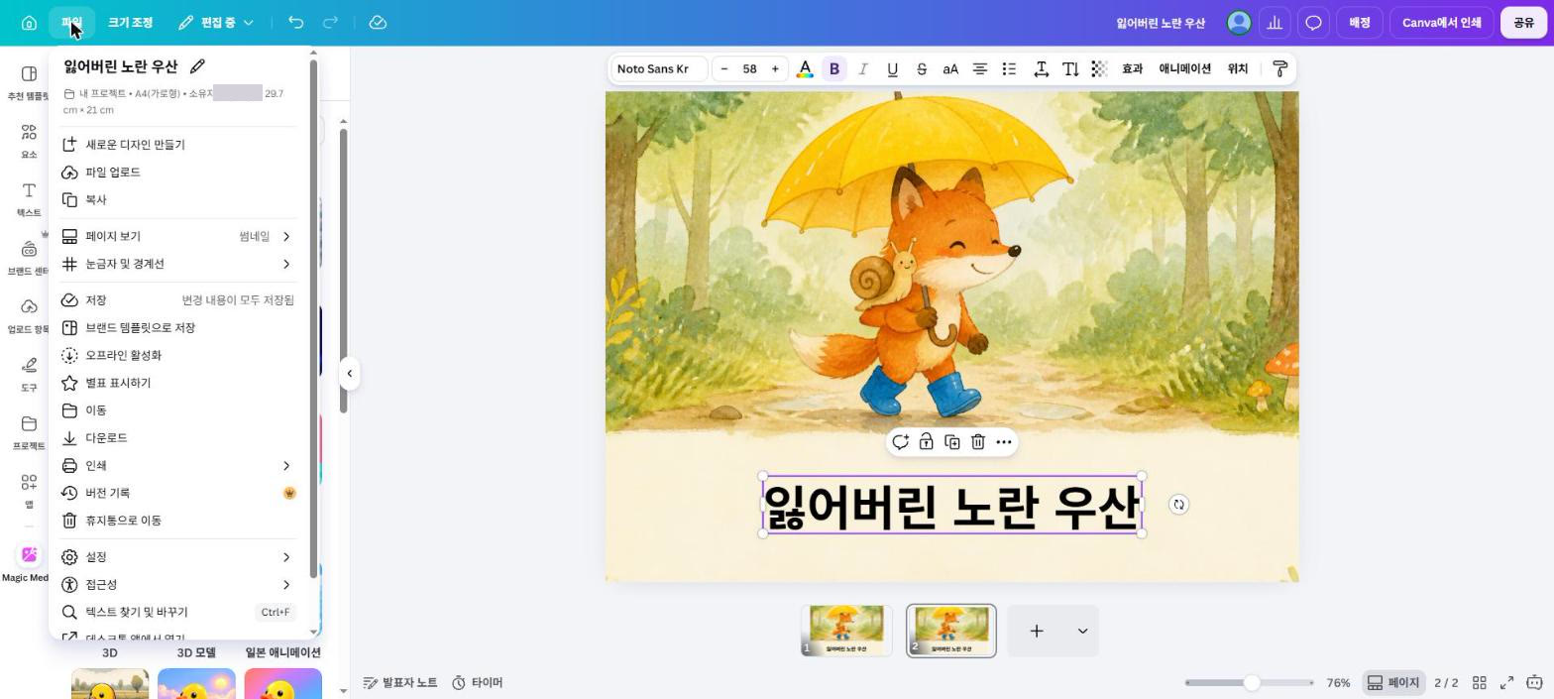Select 휴지통으로 이동 menu item
The image size is (1554, 699).
click(x=178, y=521)
